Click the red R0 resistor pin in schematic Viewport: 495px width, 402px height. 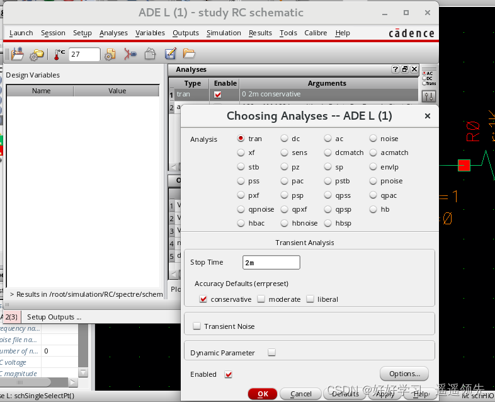point(464,165)
